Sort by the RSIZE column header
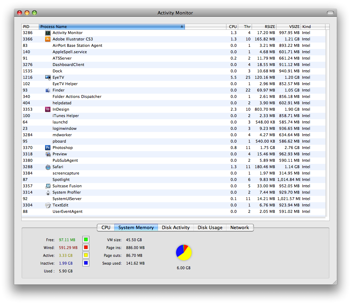The height and width of the screenshot is (304, 351). point(264,27)
